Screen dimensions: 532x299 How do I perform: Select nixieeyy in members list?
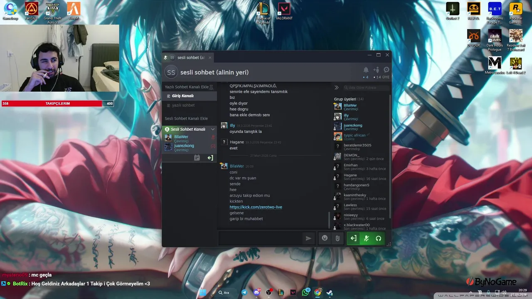(361, 217)
